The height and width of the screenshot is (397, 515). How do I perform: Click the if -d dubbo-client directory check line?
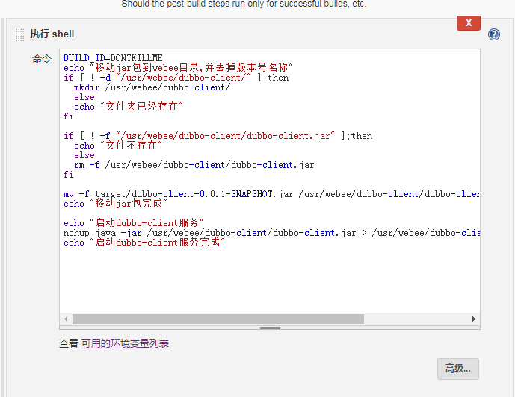[x=176, y=78]
